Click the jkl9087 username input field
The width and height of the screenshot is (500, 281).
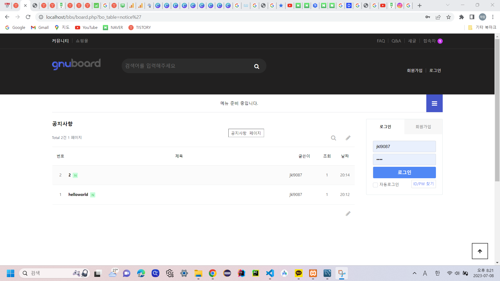pos(404,146)
